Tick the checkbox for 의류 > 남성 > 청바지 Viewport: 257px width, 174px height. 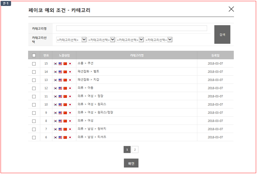pyautogui.click(x=34, y=129)
